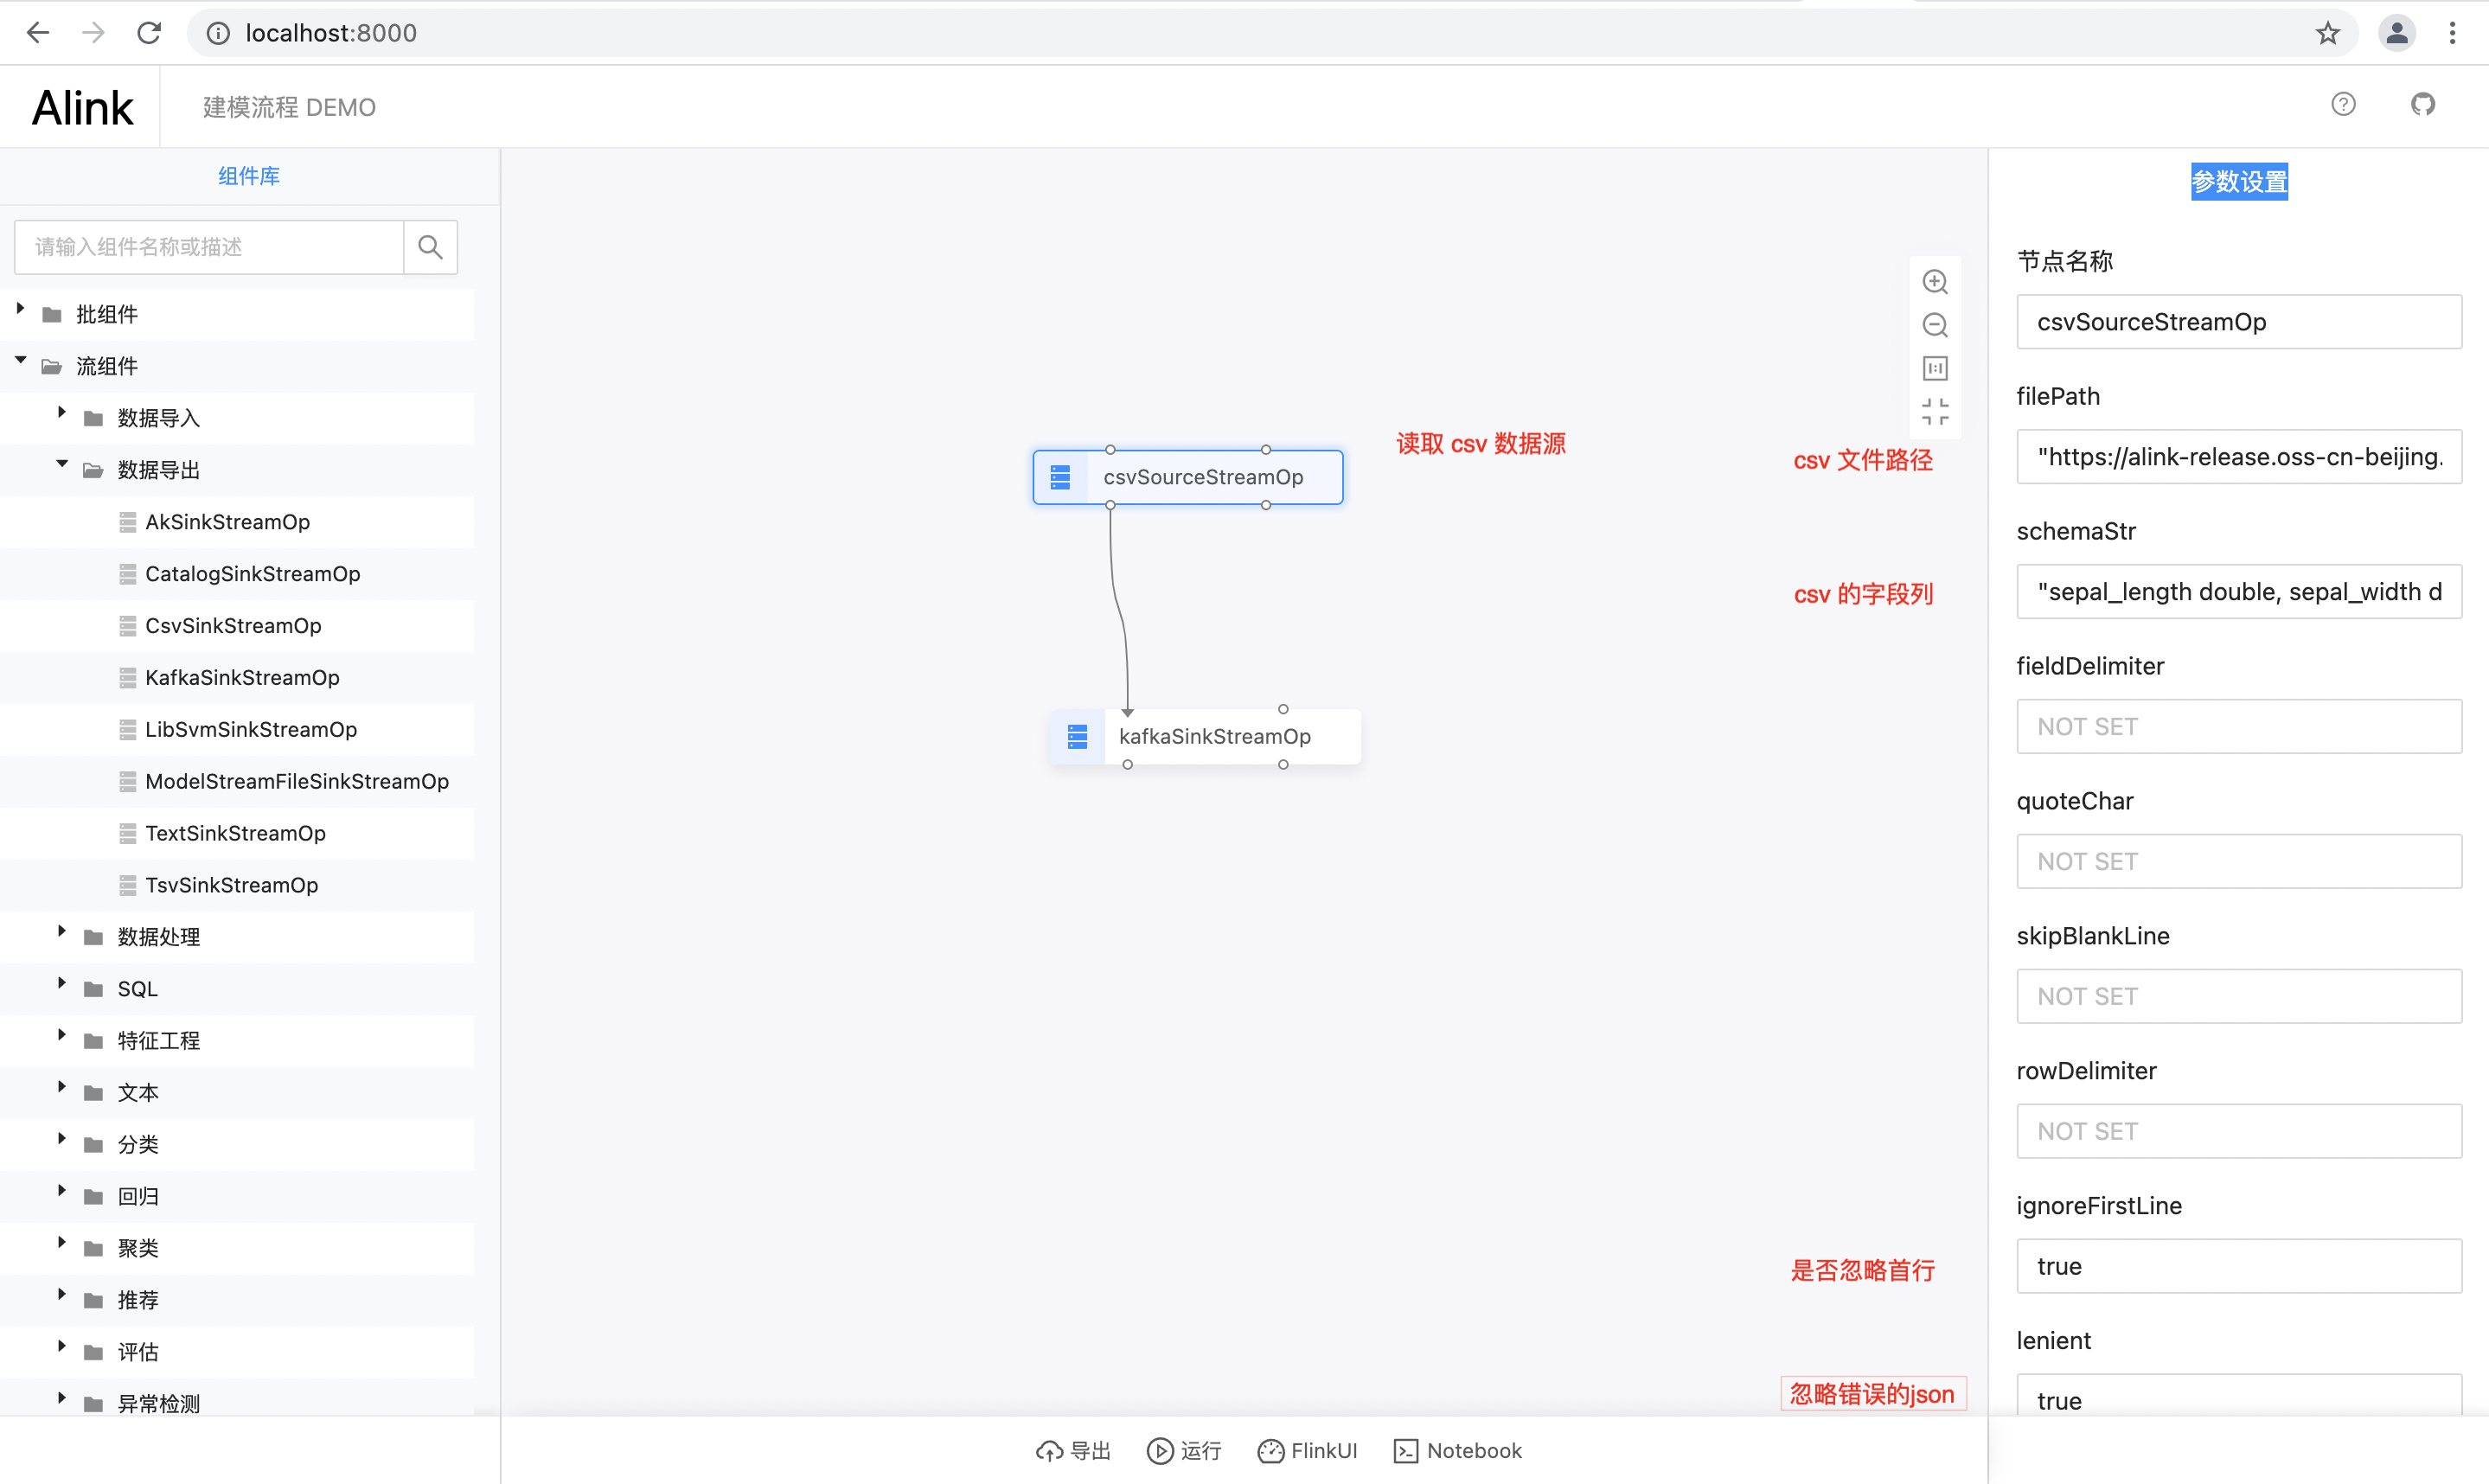The width and height of the screenshot is (2489, 1484).
Task: Click the help question mark icon
Action: pyautogui.click(x=2343, y=104)
